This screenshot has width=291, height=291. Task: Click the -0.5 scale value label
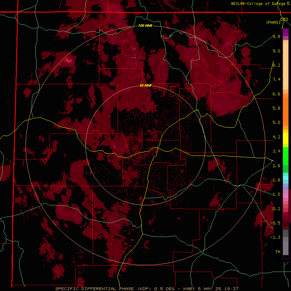point(275,223)
